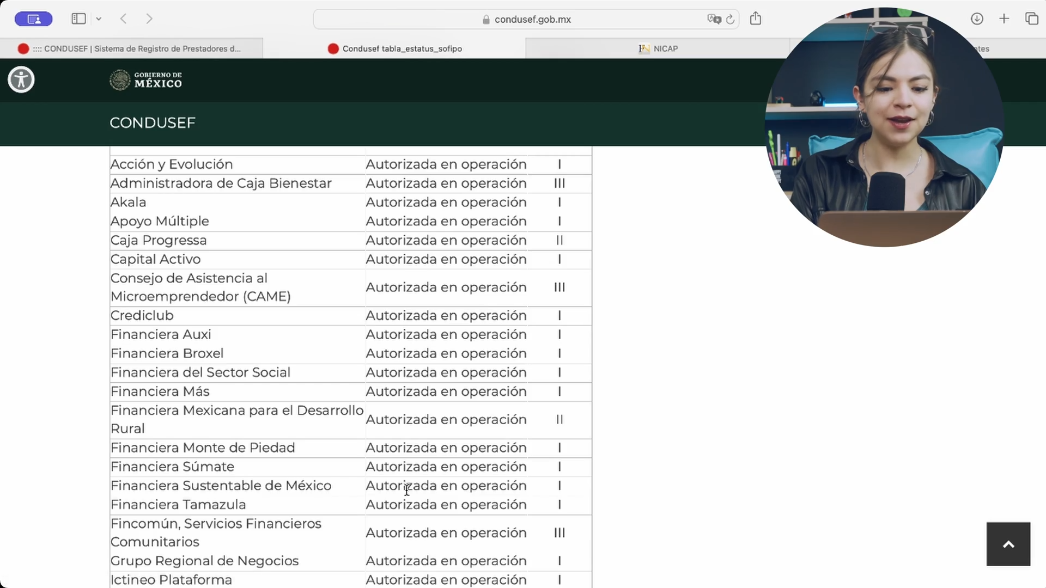Viewport: 1046px width, 588px height.
Task: Click the Gobierno de México logo
Action: tap(145, 80)
